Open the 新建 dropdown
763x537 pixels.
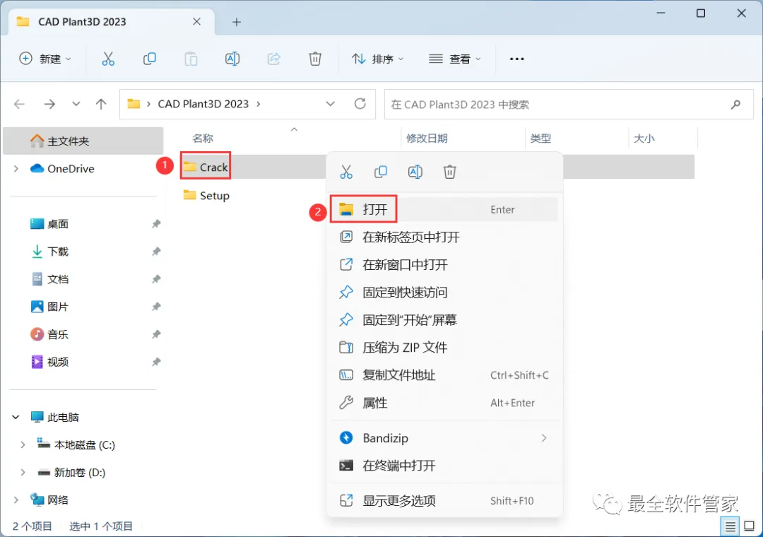[x=45, y=59]
